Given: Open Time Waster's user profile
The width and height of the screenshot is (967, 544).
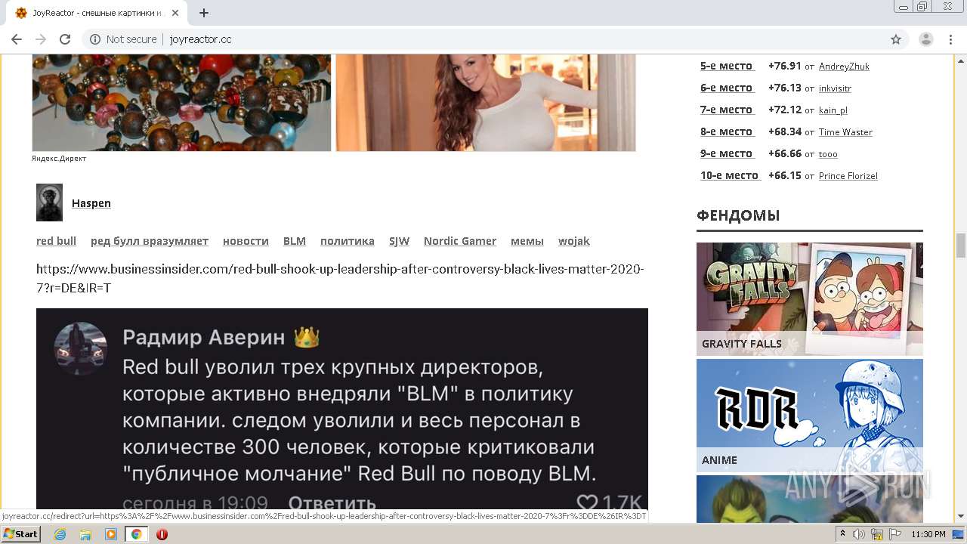Looking at the screenshot, I should coord(845,132).
